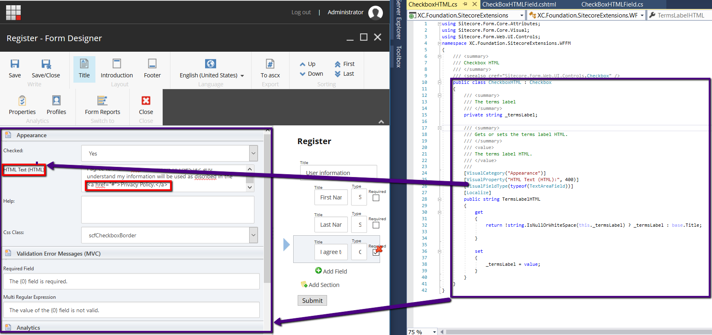This screenshot has width=712, height=335.
Task: Switch to the CheckBoxHTMLField.cs tab
Action: [612, 4]
